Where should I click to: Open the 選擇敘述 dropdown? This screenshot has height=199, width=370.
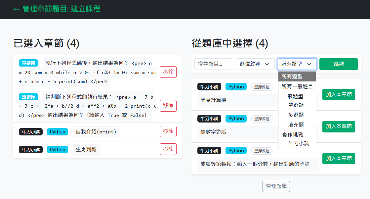tap(255, 64)
